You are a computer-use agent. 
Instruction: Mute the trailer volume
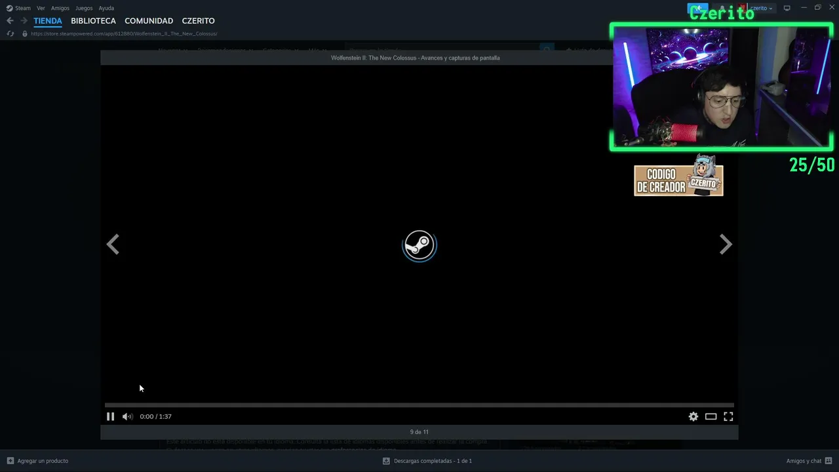pyautogui.click(x=127, y=416)
